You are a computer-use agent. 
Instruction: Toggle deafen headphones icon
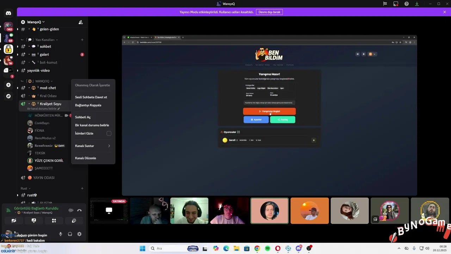(70, 234)
